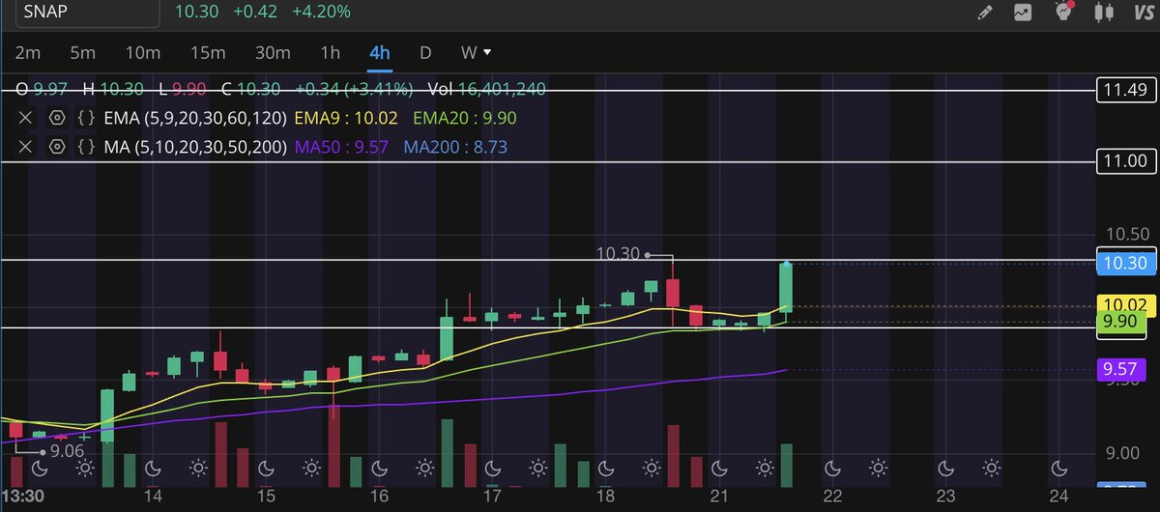Switch to the 10m timeframe
This screenshot has height=512, width=1160.
(x=142, y=52)
